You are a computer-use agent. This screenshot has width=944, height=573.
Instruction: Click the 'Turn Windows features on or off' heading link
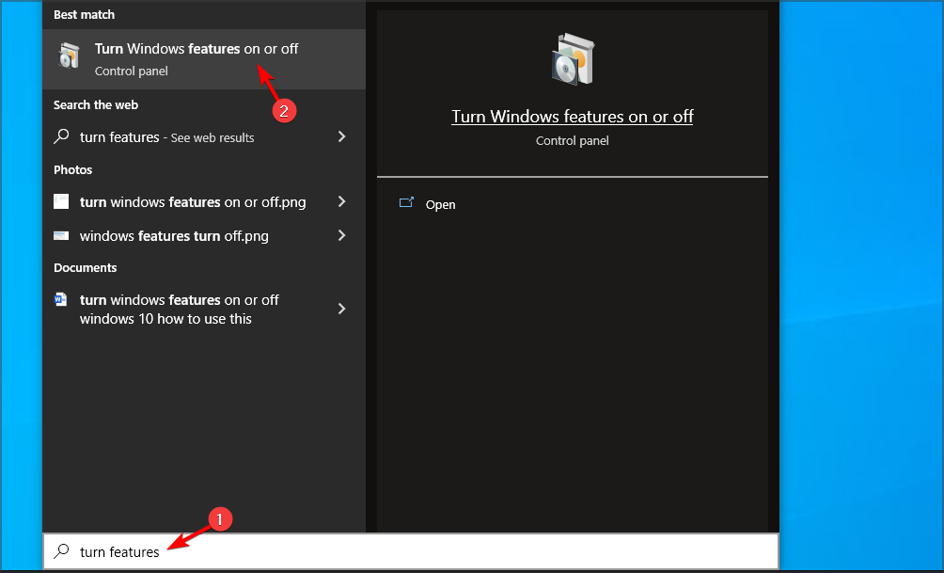tap(572, 116)
